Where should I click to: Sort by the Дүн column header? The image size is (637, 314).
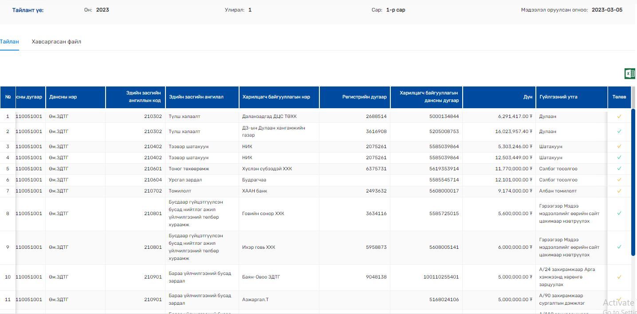(527, 97)
